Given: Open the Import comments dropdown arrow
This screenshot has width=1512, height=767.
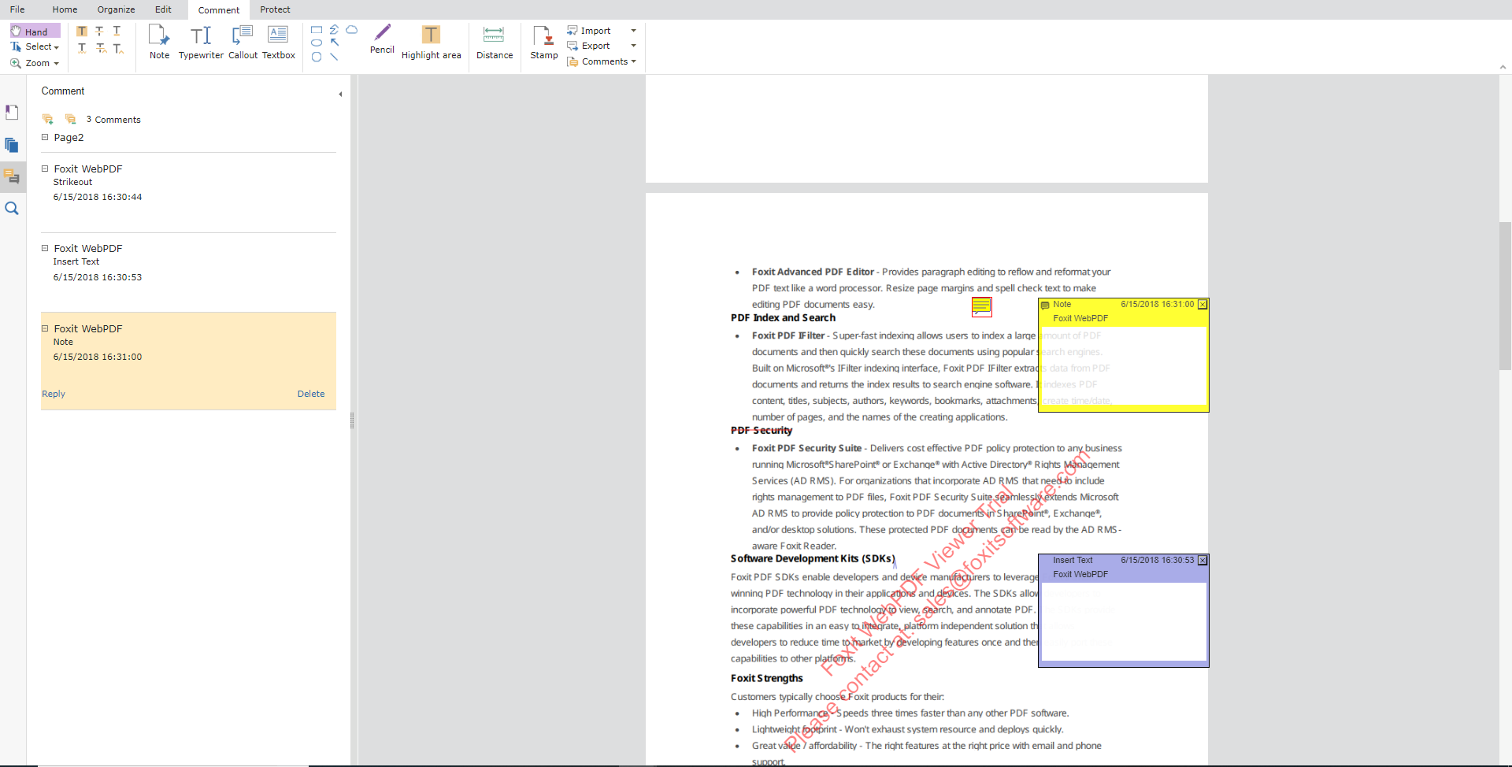Looking at the screenshot, I should (633, 31).
